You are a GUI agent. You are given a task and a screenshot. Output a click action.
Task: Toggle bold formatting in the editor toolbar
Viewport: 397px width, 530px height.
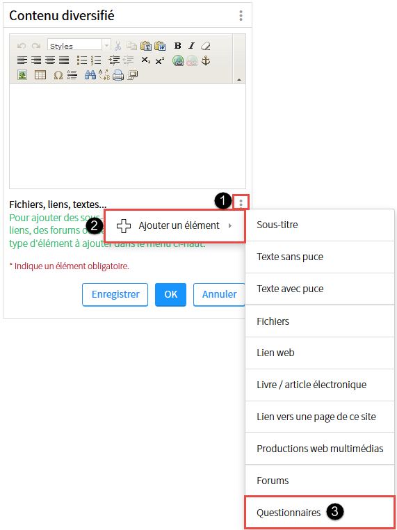(x=177, y=46)
